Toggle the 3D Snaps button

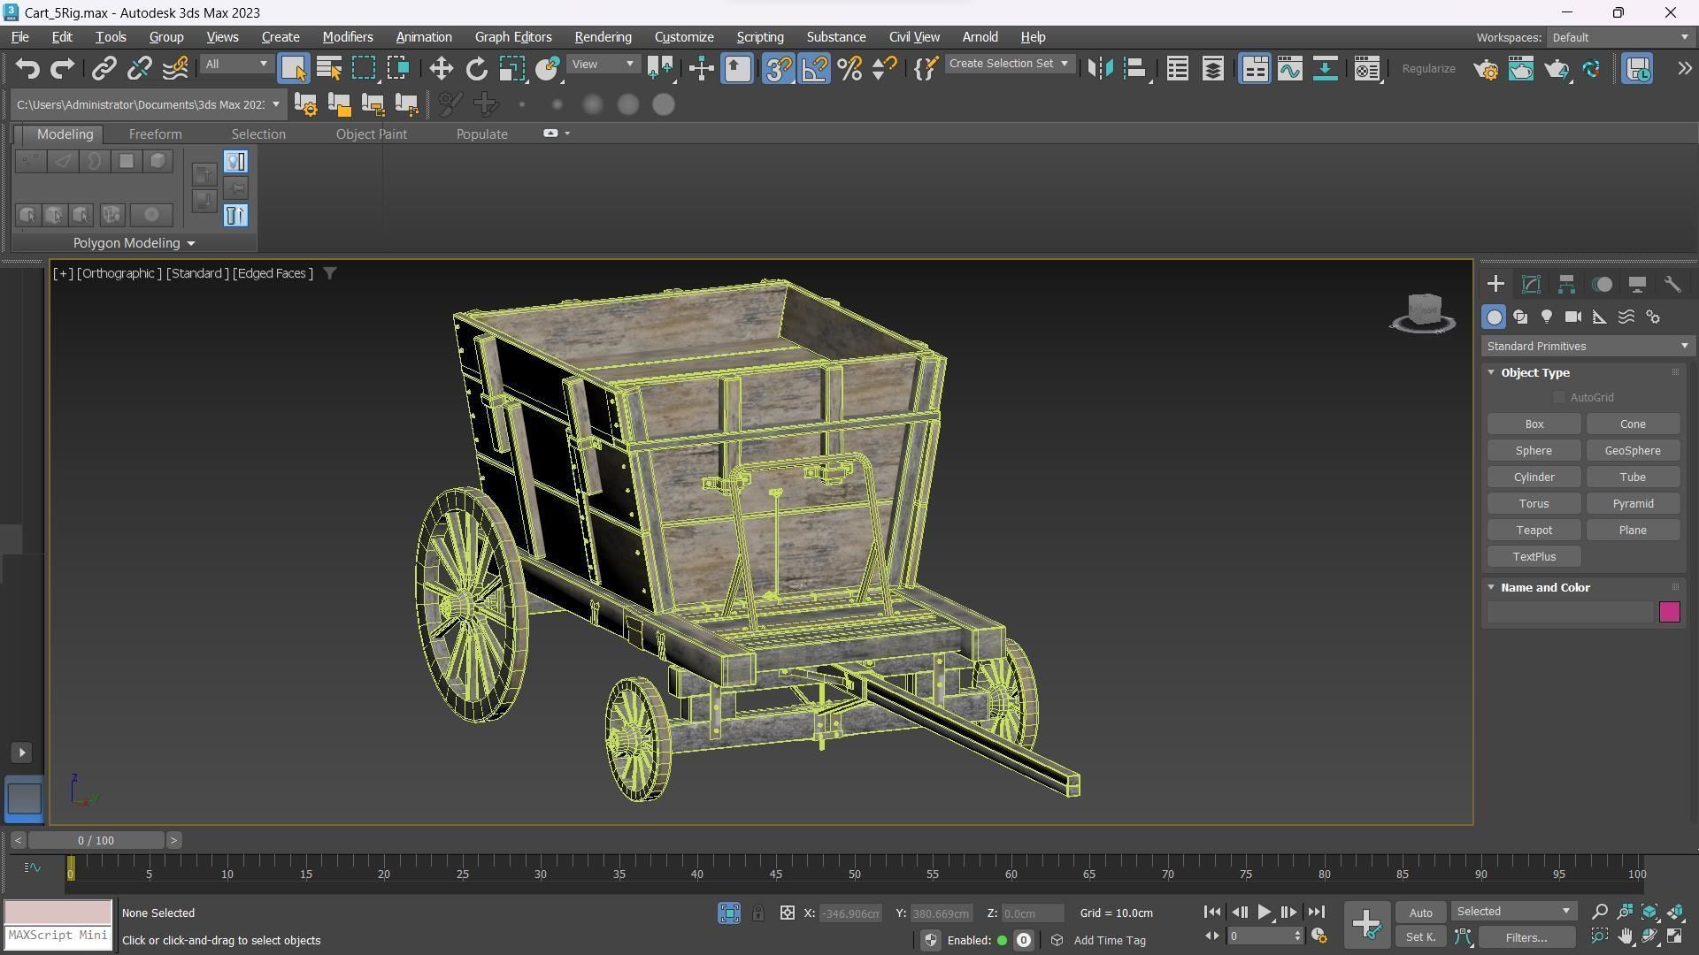[x=778, y=68]
